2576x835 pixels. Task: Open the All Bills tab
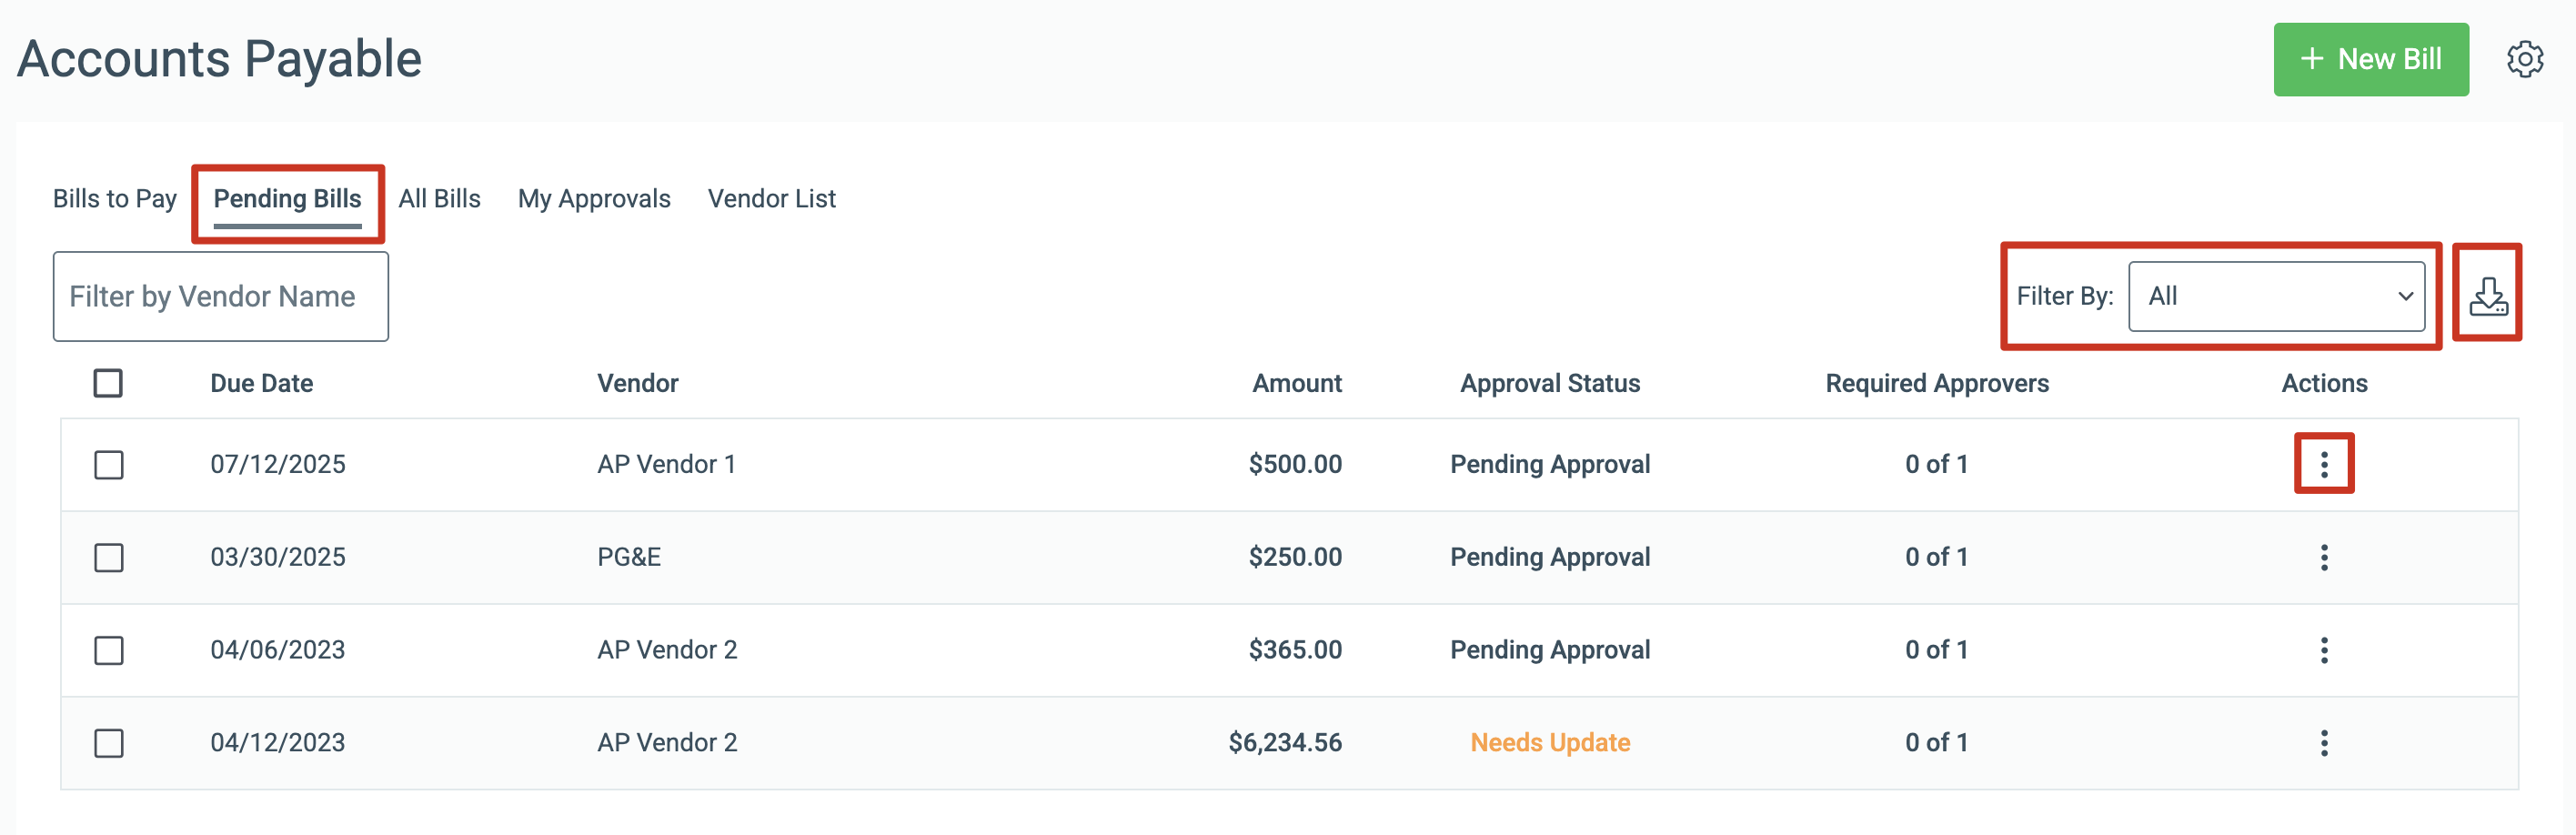(x=439, y=199)
